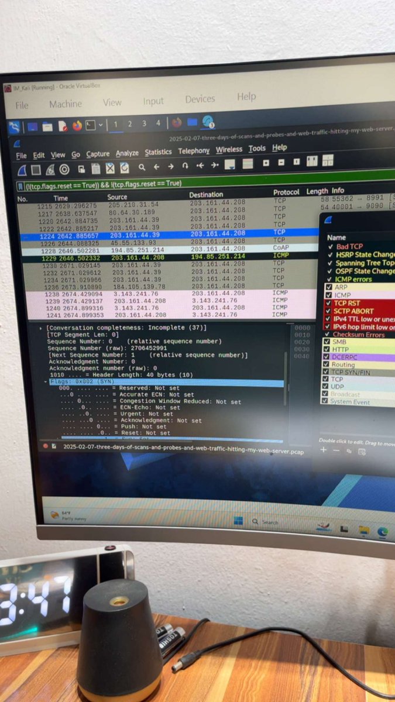The height and width of the screenshot is (702, 395).
Task: Toggle colorize packet list icon
Action: click(248, 164)
